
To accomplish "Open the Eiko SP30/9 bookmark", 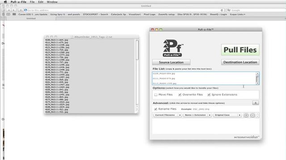I will (x=192, y=14).
